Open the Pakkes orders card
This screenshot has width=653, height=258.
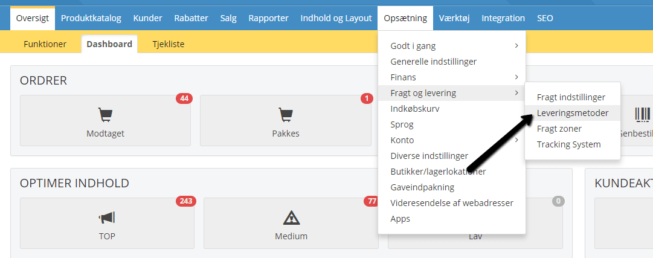(x=286, y=120)
